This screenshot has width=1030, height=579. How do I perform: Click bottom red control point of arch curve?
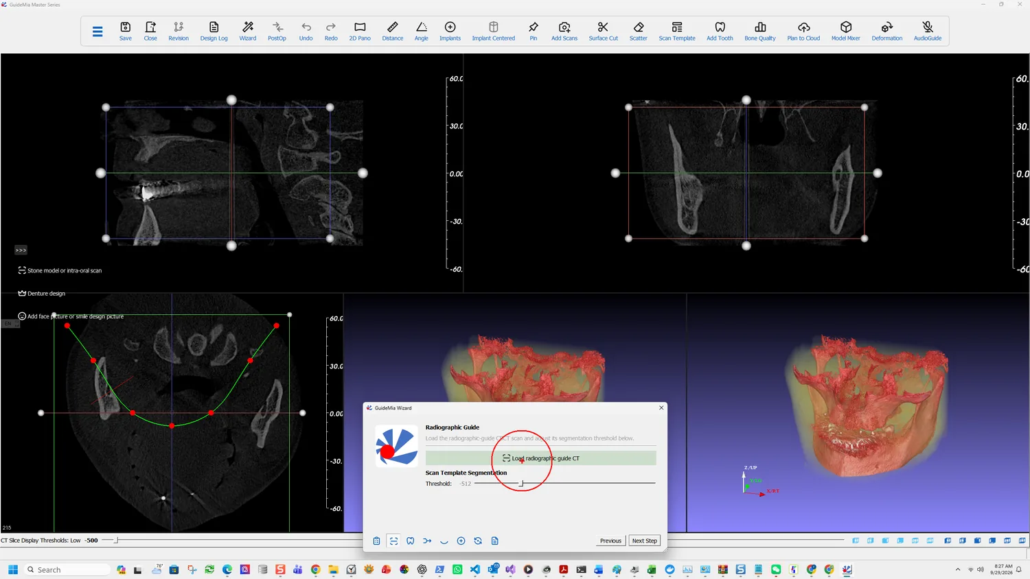coord(172,426)
